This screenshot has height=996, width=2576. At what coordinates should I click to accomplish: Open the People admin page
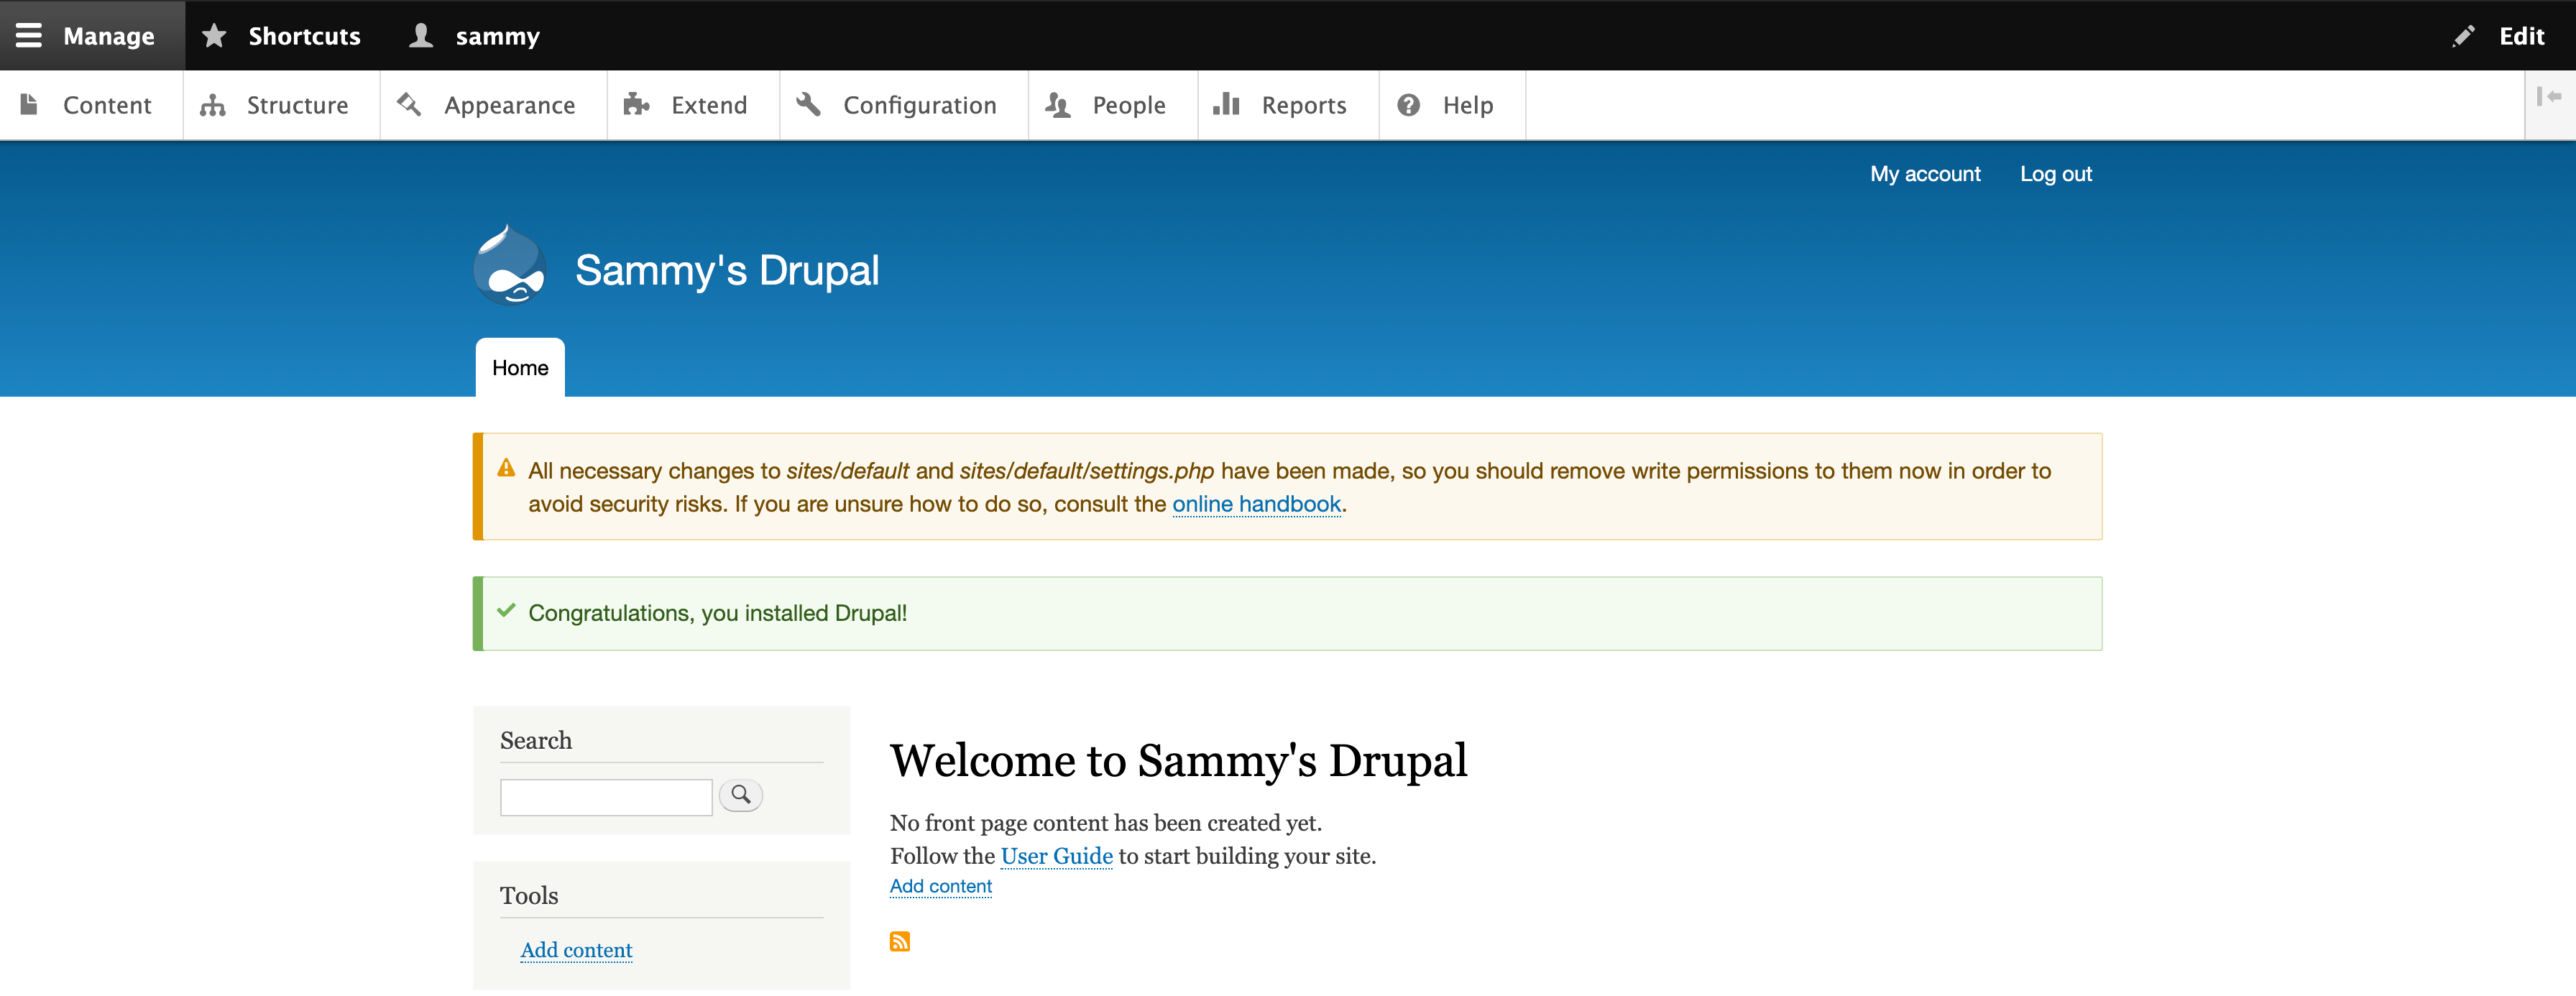click(x=1113, y=105)
